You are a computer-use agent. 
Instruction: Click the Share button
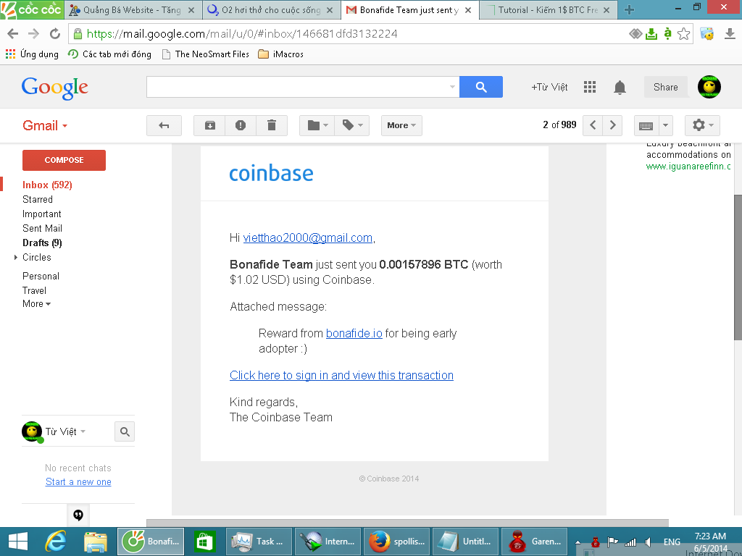click(665, 87)
